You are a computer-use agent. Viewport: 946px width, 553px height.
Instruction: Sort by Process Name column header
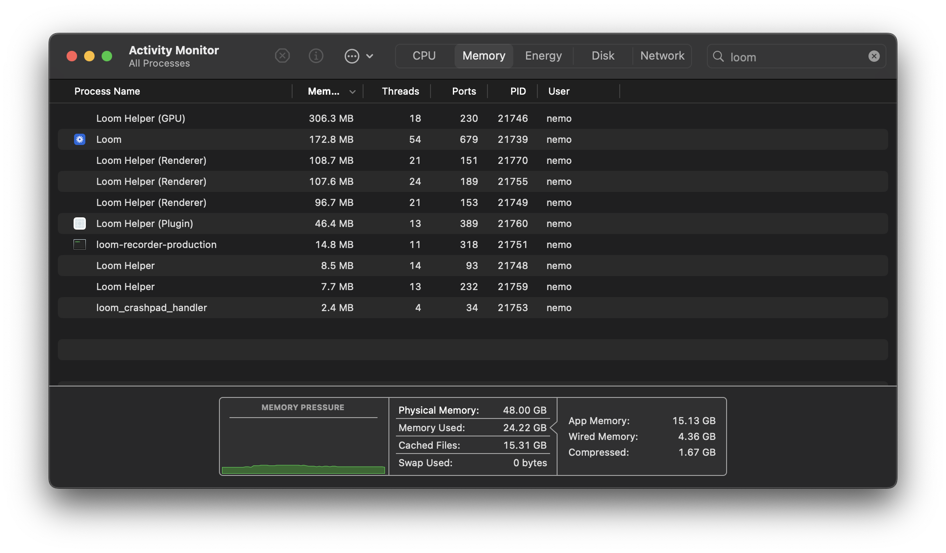[107, 91]
